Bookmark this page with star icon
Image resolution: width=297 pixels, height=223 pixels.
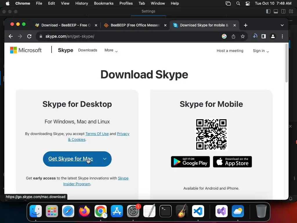tap(243, 36)
